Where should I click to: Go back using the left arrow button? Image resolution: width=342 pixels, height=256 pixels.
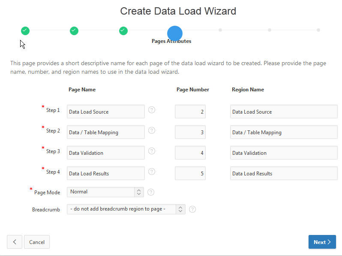(15, 242)
